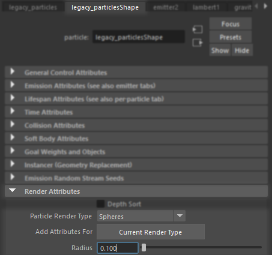This screenshot has height=255, width=272.
Task: Expand the Emission Attributes section
Action: coord(136,86)
